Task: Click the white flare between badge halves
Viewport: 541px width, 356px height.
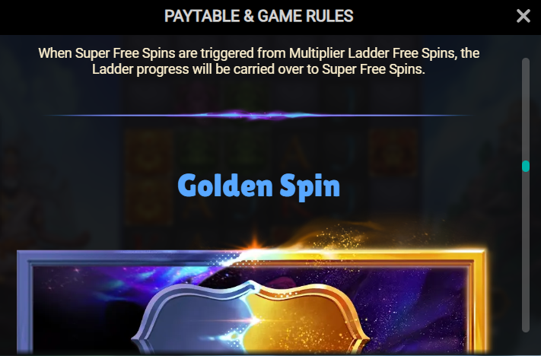Action: [255, 321]
